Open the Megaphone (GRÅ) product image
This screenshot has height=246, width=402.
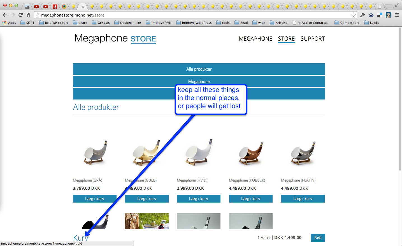click(x=95, y=153)
